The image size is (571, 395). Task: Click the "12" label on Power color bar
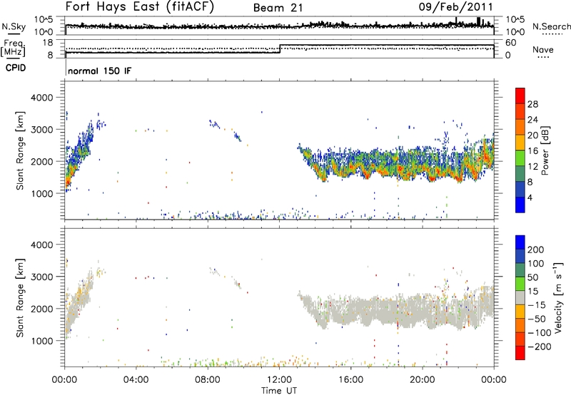click(532, 167)
